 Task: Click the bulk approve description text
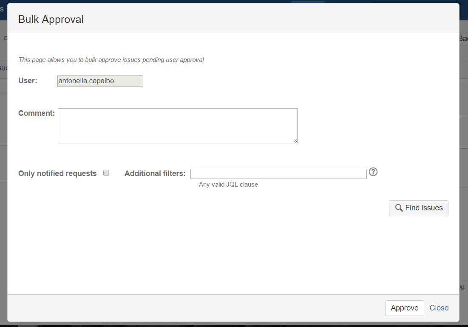[x=111, y=60]
